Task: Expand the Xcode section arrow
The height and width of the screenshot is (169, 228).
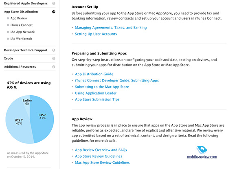Action: point(54,59)
